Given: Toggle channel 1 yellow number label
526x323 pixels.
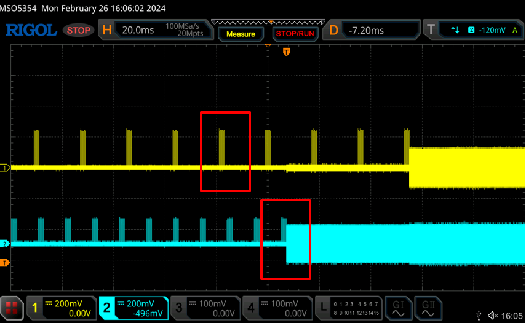Looking at the screenshot, I should (x=34, y=308).
